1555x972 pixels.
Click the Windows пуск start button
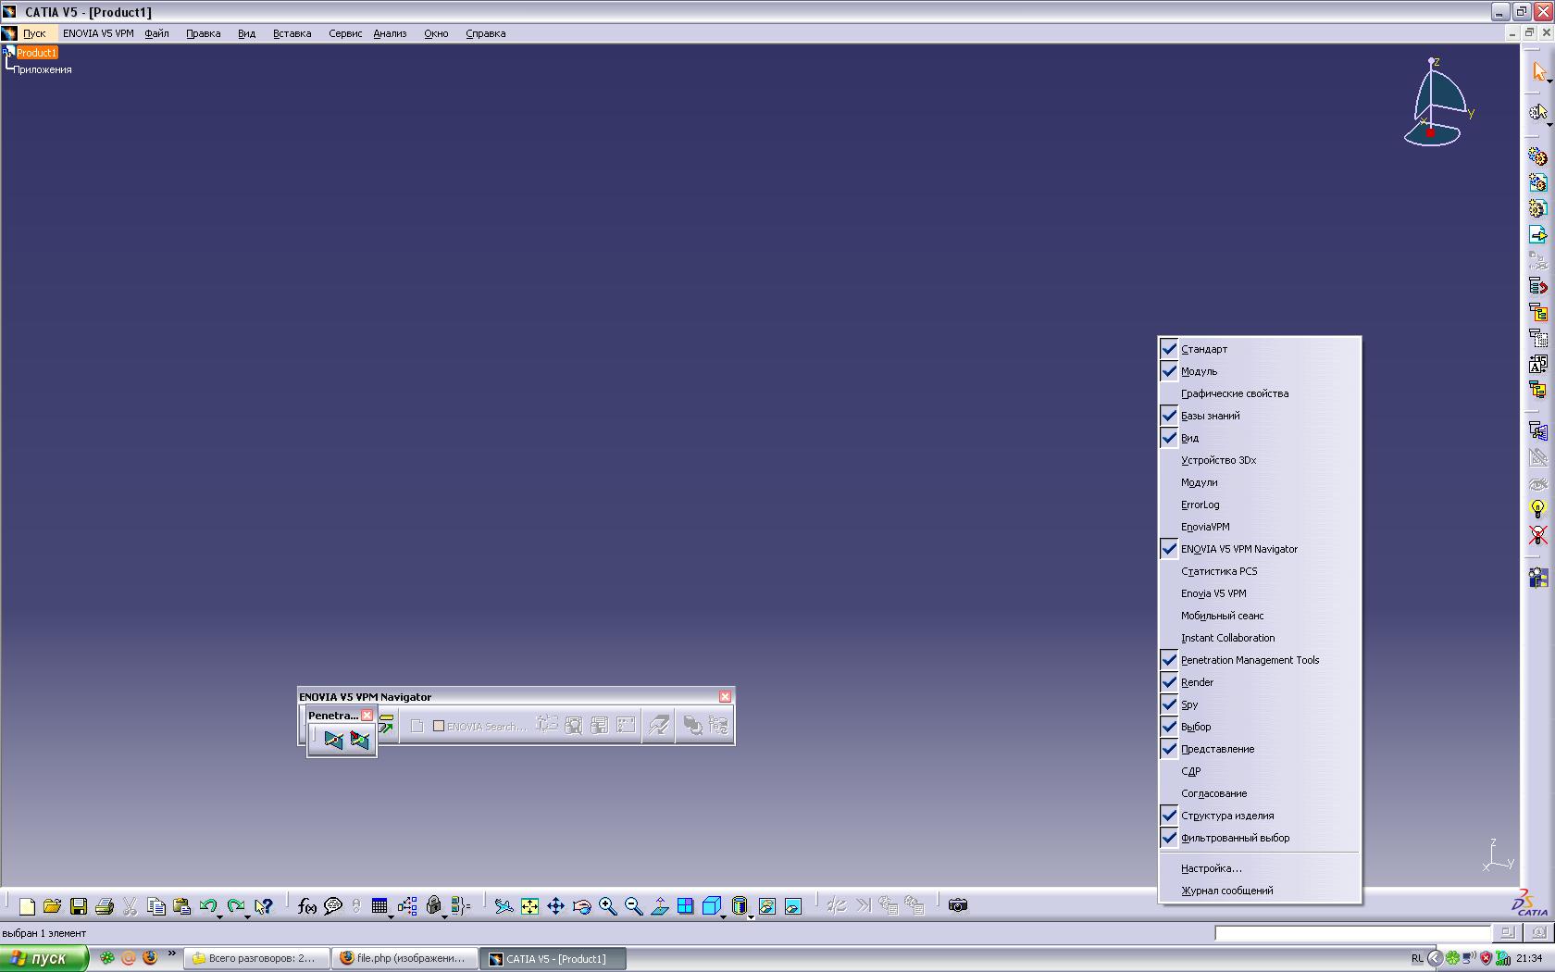coord(44,959)
